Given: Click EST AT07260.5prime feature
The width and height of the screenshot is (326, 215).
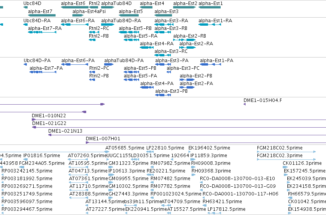Looking at the screenshot, I should pos(77,159).
